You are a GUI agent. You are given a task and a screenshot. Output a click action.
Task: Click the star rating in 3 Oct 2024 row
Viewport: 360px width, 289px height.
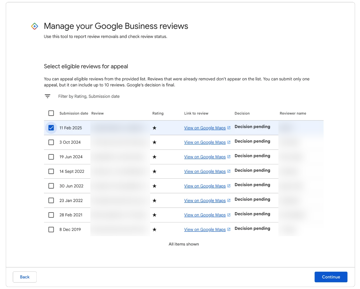coord(154,142)
